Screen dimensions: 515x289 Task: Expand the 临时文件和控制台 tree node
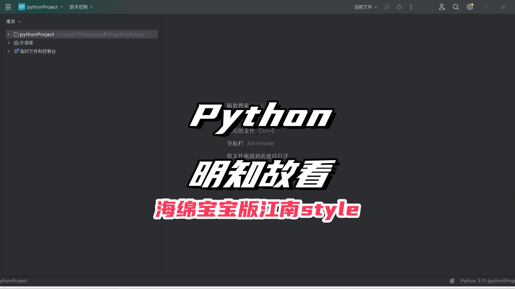click(9, 51)
